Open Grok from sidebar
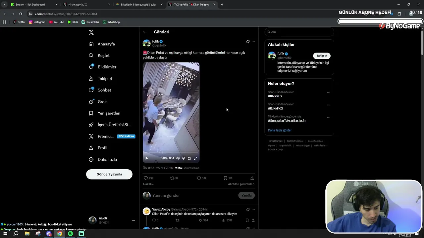This screenshot has width=424, height=238. [98, 102]
